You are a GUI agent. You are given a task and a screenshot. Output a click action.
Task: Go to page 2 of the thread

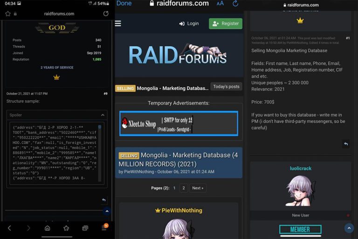[x=183, y=188]
